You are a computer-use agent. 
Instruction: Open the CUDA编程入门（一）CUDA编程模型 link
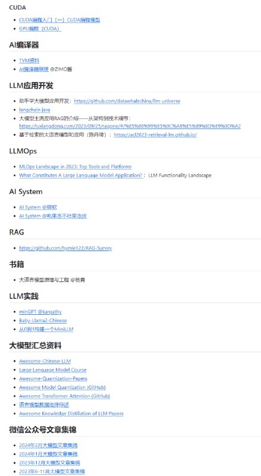tap(59, 20)
